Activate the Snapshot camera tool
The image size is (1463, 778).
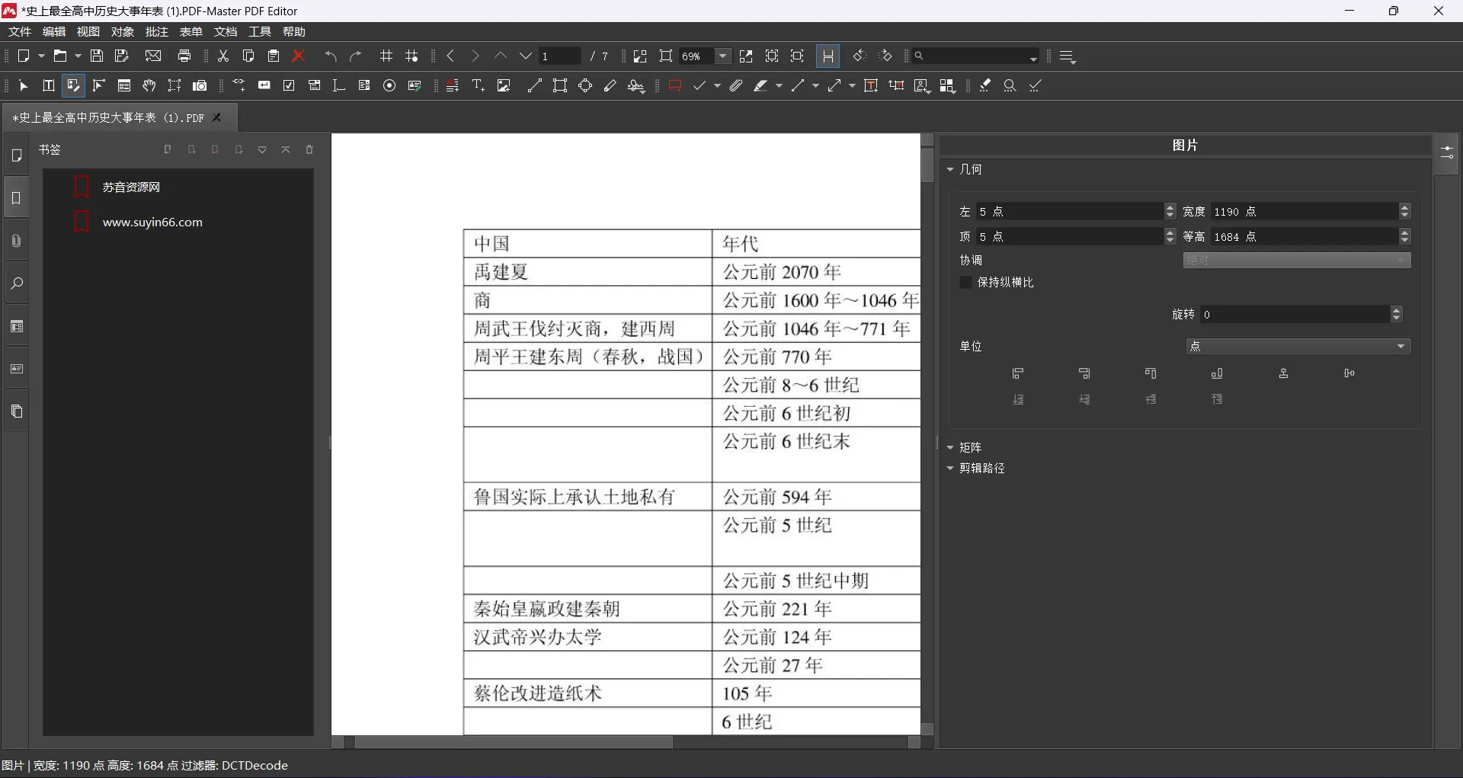click(x=199, y=85)
